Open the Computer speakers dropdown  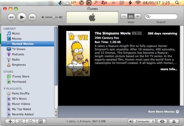[141, 121]
